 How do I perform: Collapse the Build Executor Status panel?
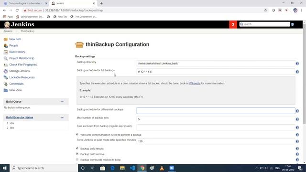point(62,118)
